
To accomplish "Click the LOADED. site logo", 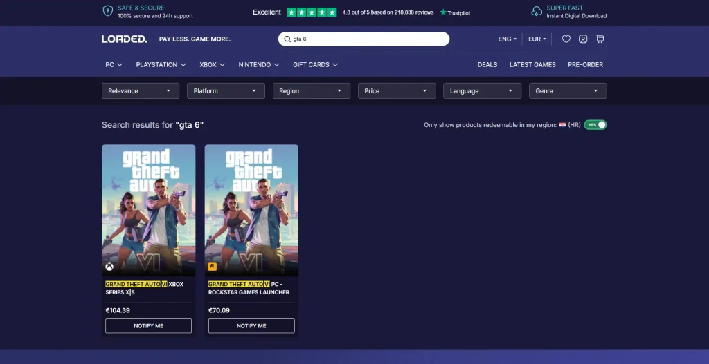I will (x=125, y=39).
